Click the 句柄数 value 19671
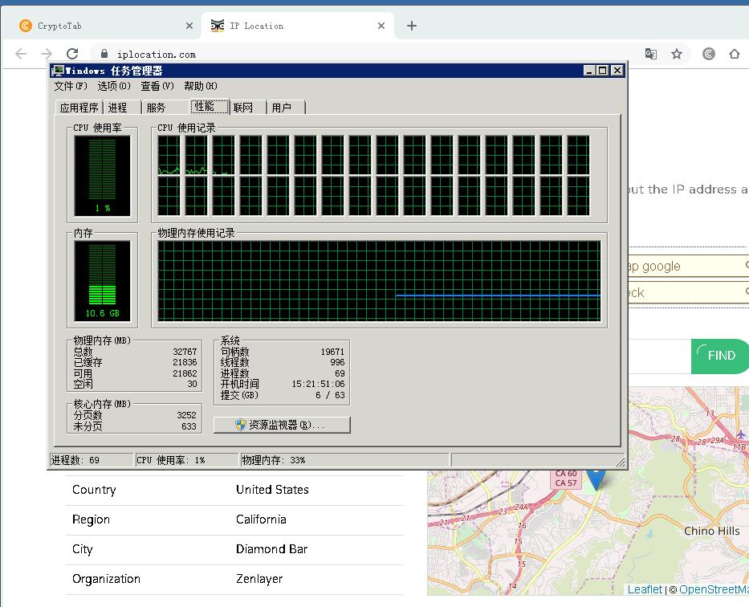Screen dimensions: 749x607 332,352
